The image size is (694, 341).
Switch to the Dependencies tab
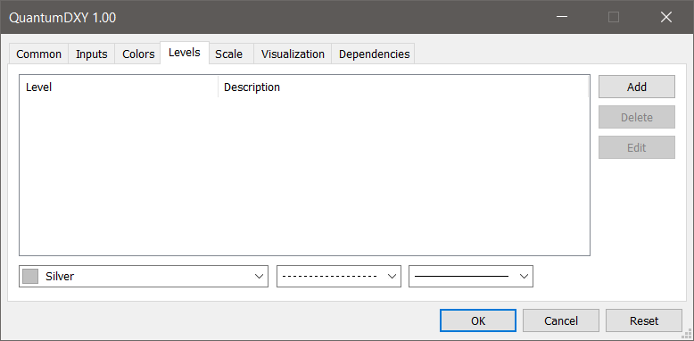point(374,54)
